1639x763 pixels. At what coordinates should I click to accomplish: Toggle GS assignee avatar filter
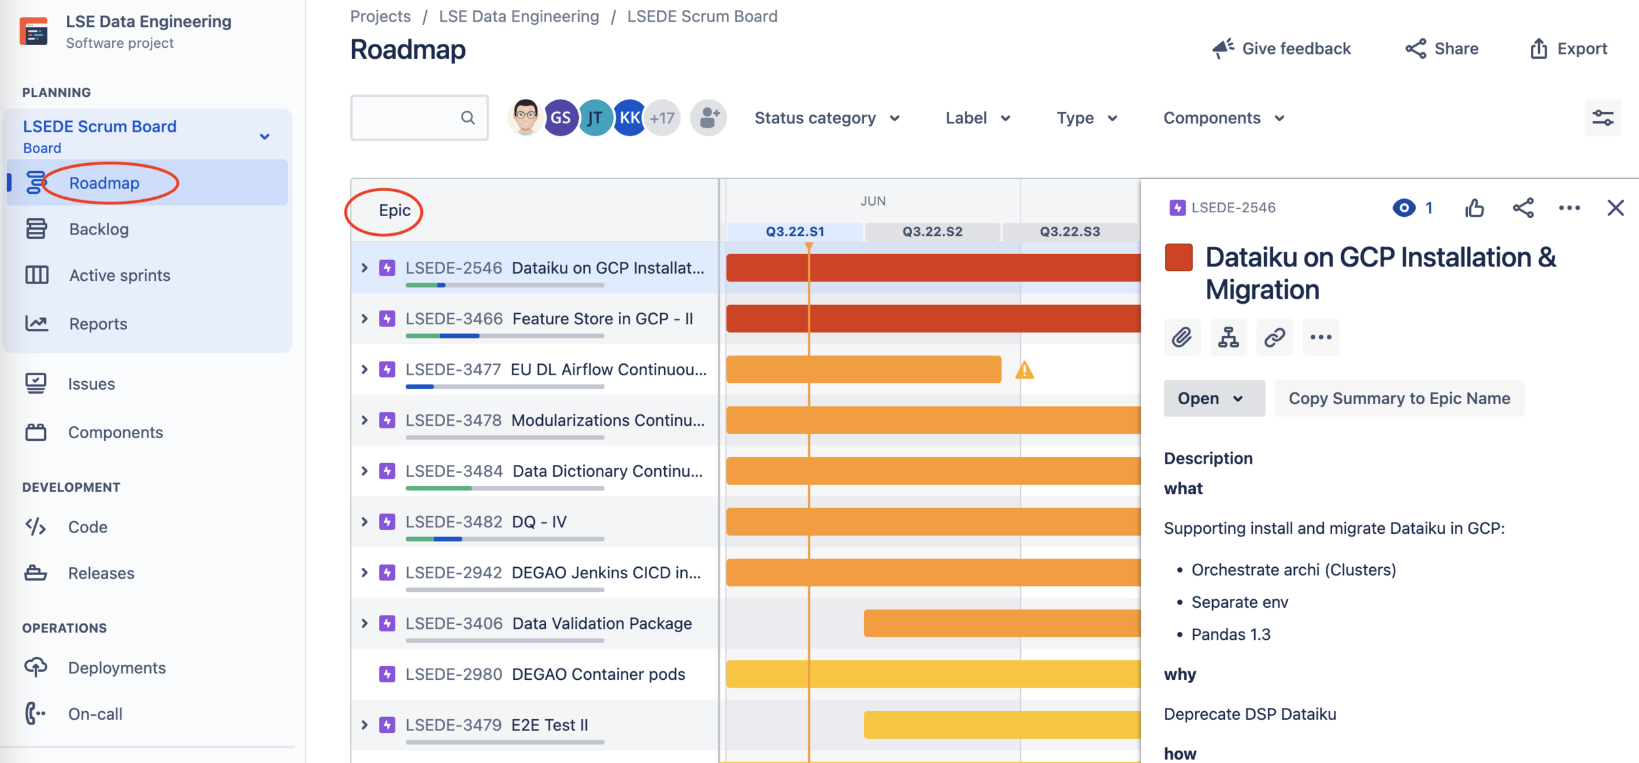coord(561,118)
